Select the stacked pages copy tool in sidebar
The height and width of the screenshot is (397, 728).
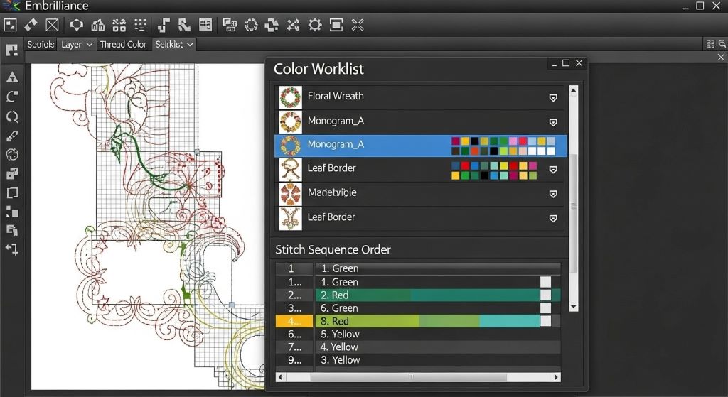click(12, 231)
